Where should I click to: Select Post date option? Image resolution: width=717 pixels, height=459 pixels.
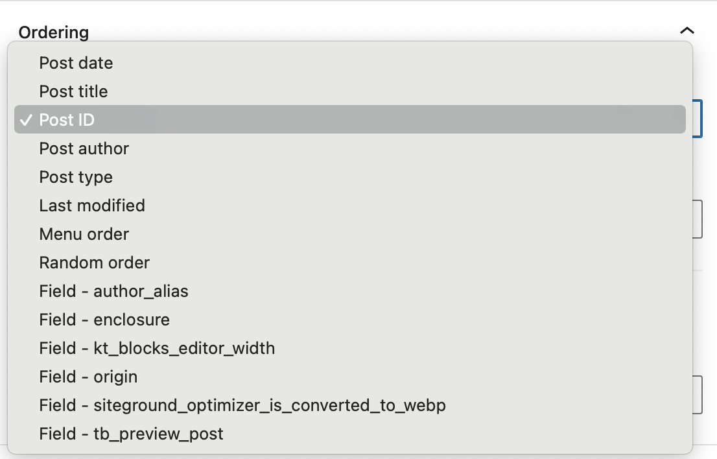click(350, 63)
